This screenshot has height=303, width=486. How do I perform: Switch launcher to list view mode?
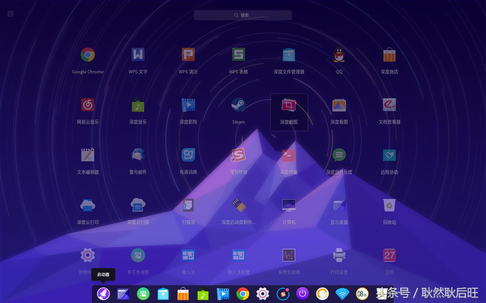pos(10,14)
